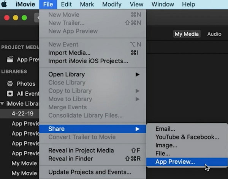Click the yellow minimize window button
The width and height of the screenshot is (228, 179).
pyautogui.click(x=16, y=18)
